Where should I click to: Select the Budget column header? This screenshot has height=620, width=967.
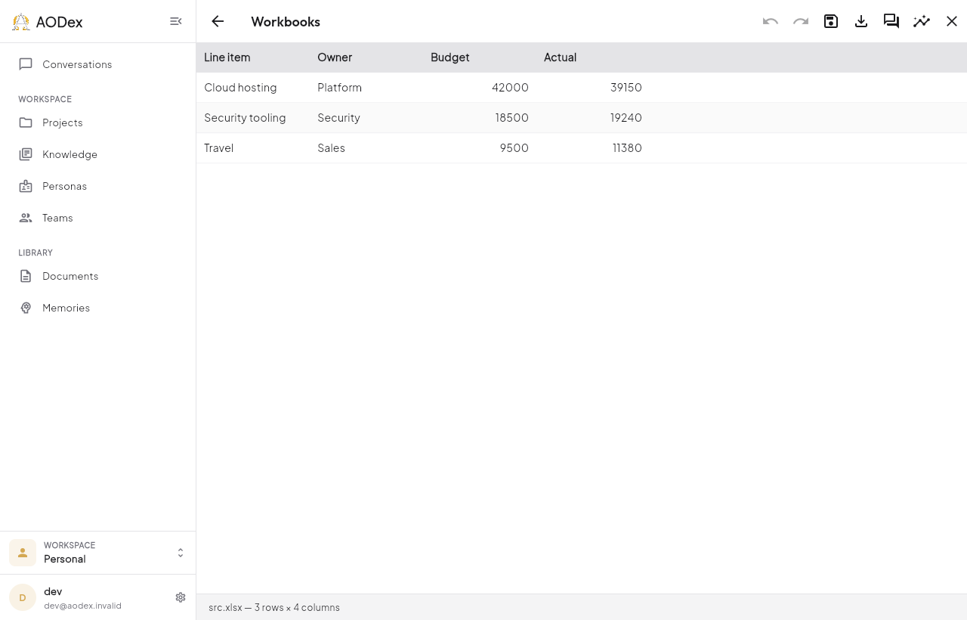pos(480,57)
